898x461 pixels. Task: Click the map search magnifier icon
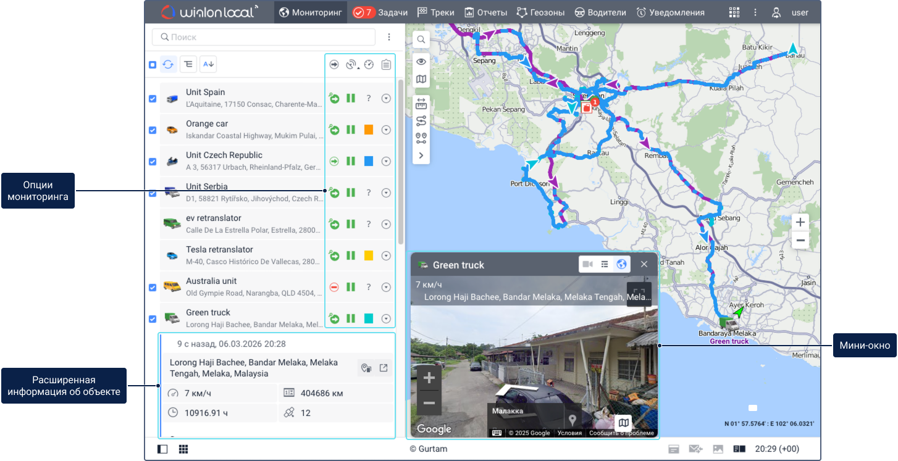click(x=421, y=39)
